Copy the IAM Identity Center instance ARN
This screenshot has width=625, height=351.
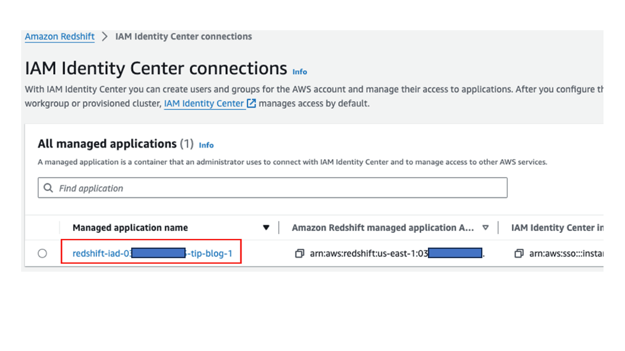coord(519,253)
